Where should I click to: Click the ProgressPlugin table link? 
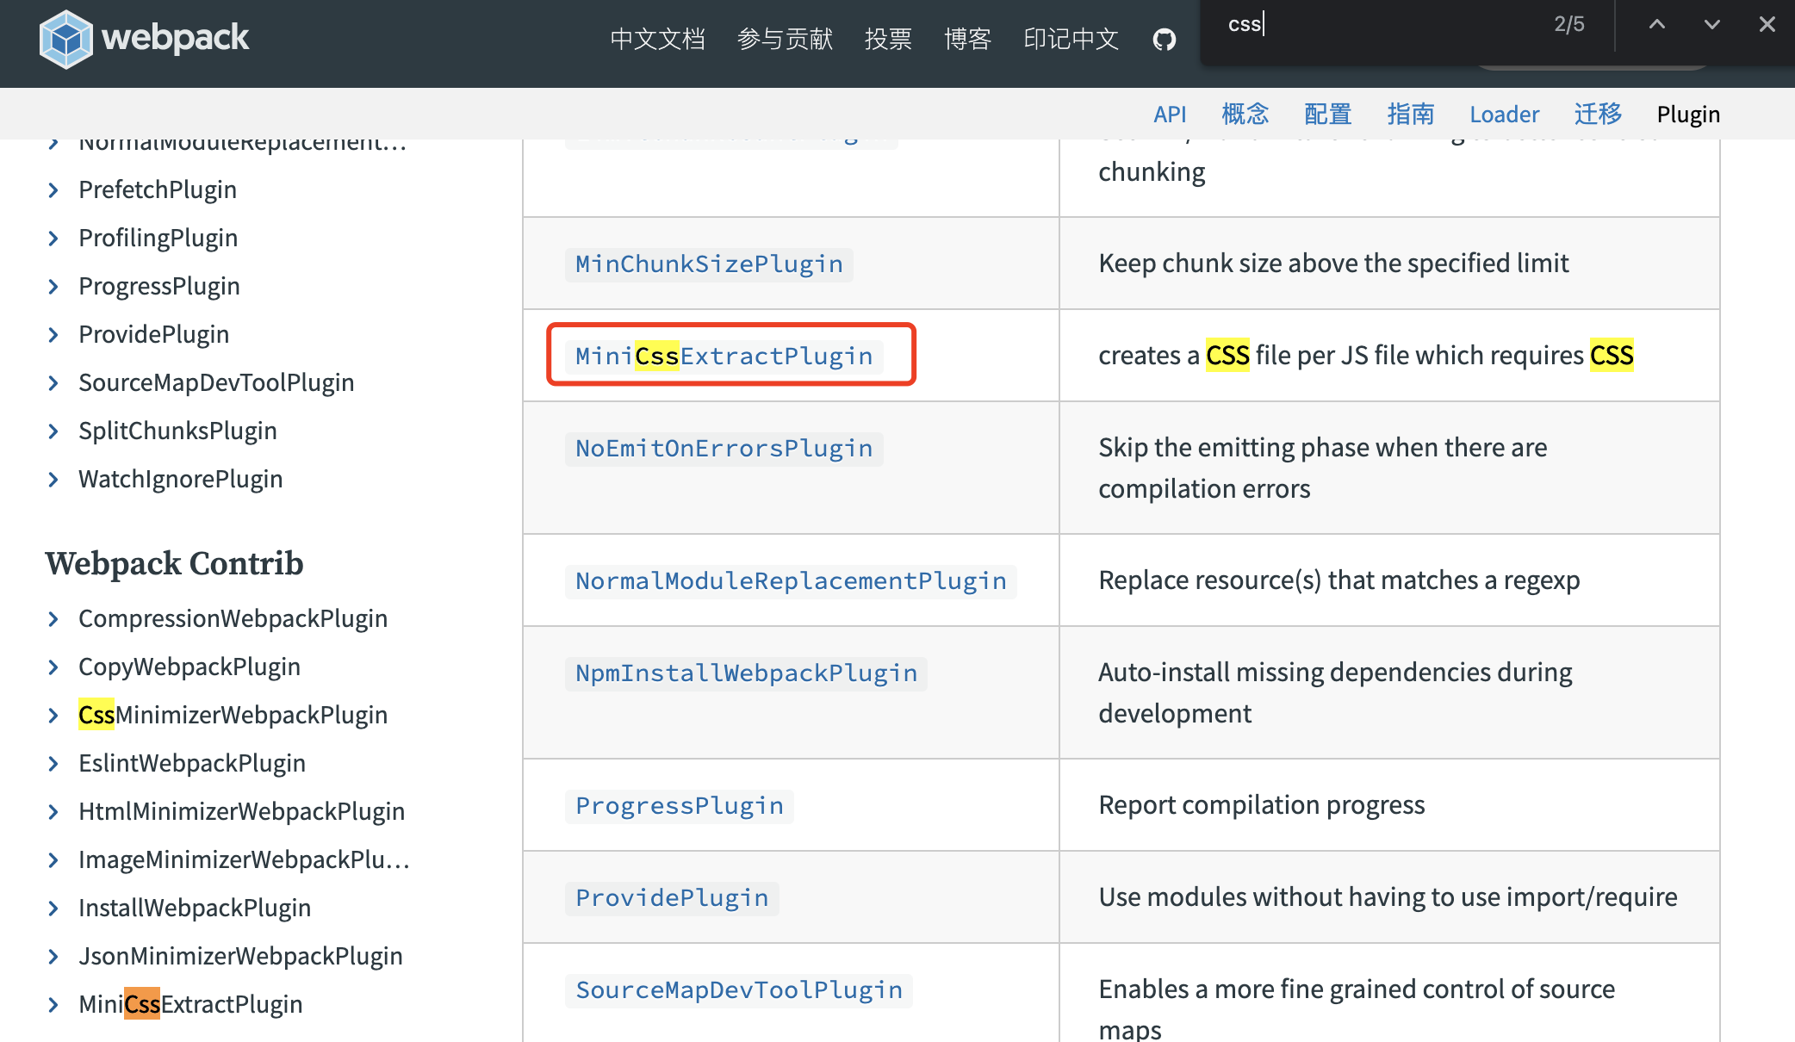pos(679,805)
